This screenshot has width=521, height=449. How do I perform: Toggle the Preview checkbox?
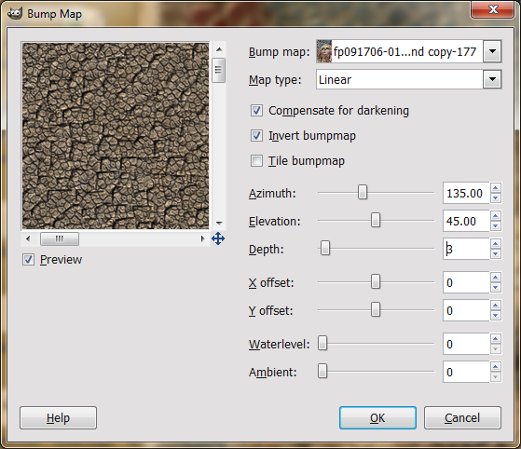(x=28, y=260)
